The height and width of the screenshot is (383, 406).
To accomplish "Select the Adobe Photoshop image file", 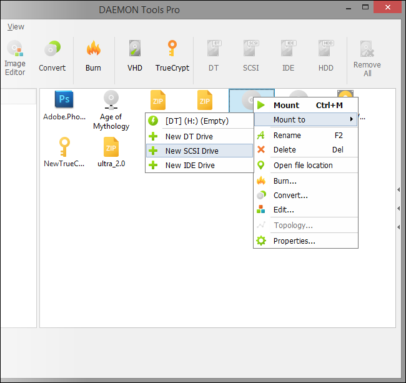I will [x=64, y=106].
